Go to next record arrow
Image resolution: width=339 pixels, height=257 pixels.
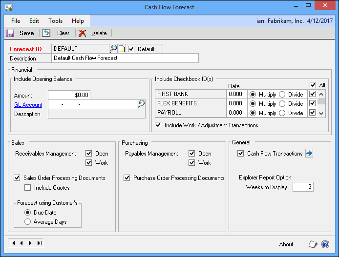(30, 243)
